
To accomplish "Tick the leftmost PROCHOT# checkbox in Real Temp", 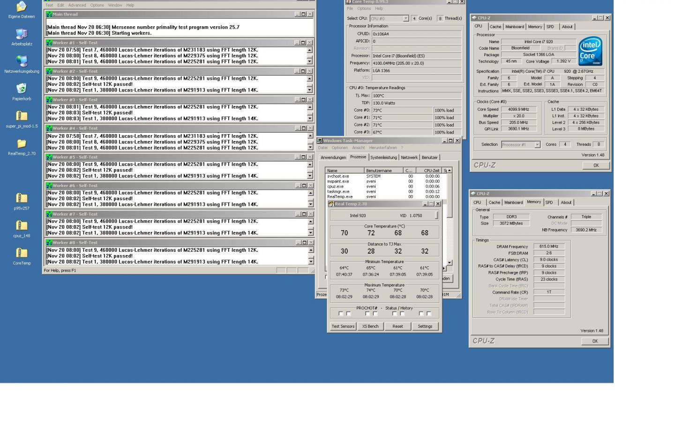I will pyautogui.click(x=341, y=314).
